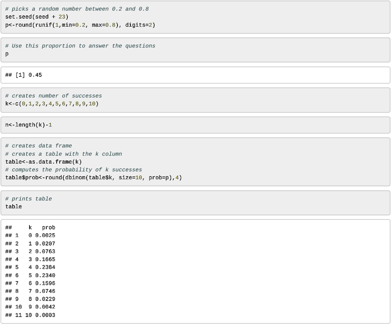Click the 'creates a table with the k column' comment

tap(64, 154)
